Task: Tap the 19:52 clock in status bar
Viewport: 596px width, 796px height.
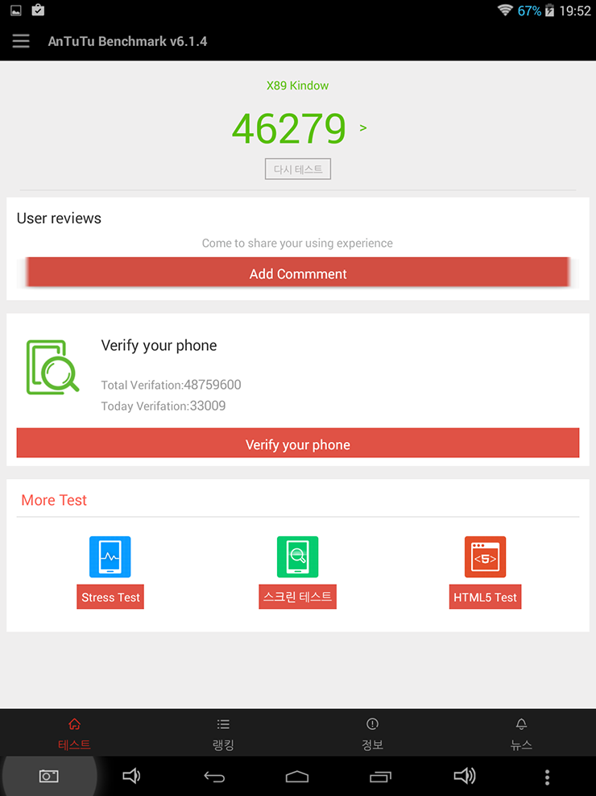Action: pos(575,10)
